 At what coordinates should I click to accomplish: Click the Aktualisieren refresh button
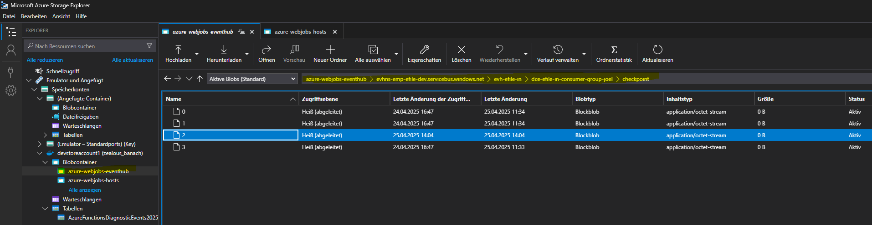[x=657, y=54]
